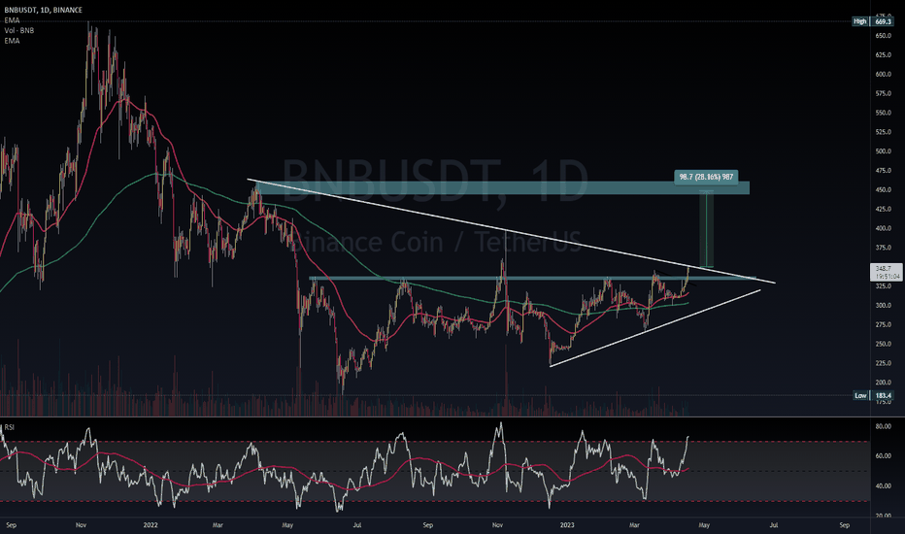
Task: Select the teal resistance zone near 450
Action: [502, 187]
